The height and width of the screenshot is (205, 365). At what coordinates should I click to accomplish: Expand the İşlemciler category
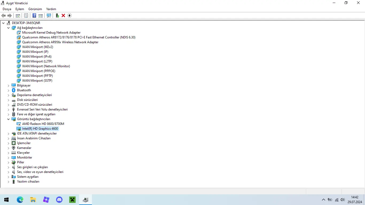pos(9,143)
